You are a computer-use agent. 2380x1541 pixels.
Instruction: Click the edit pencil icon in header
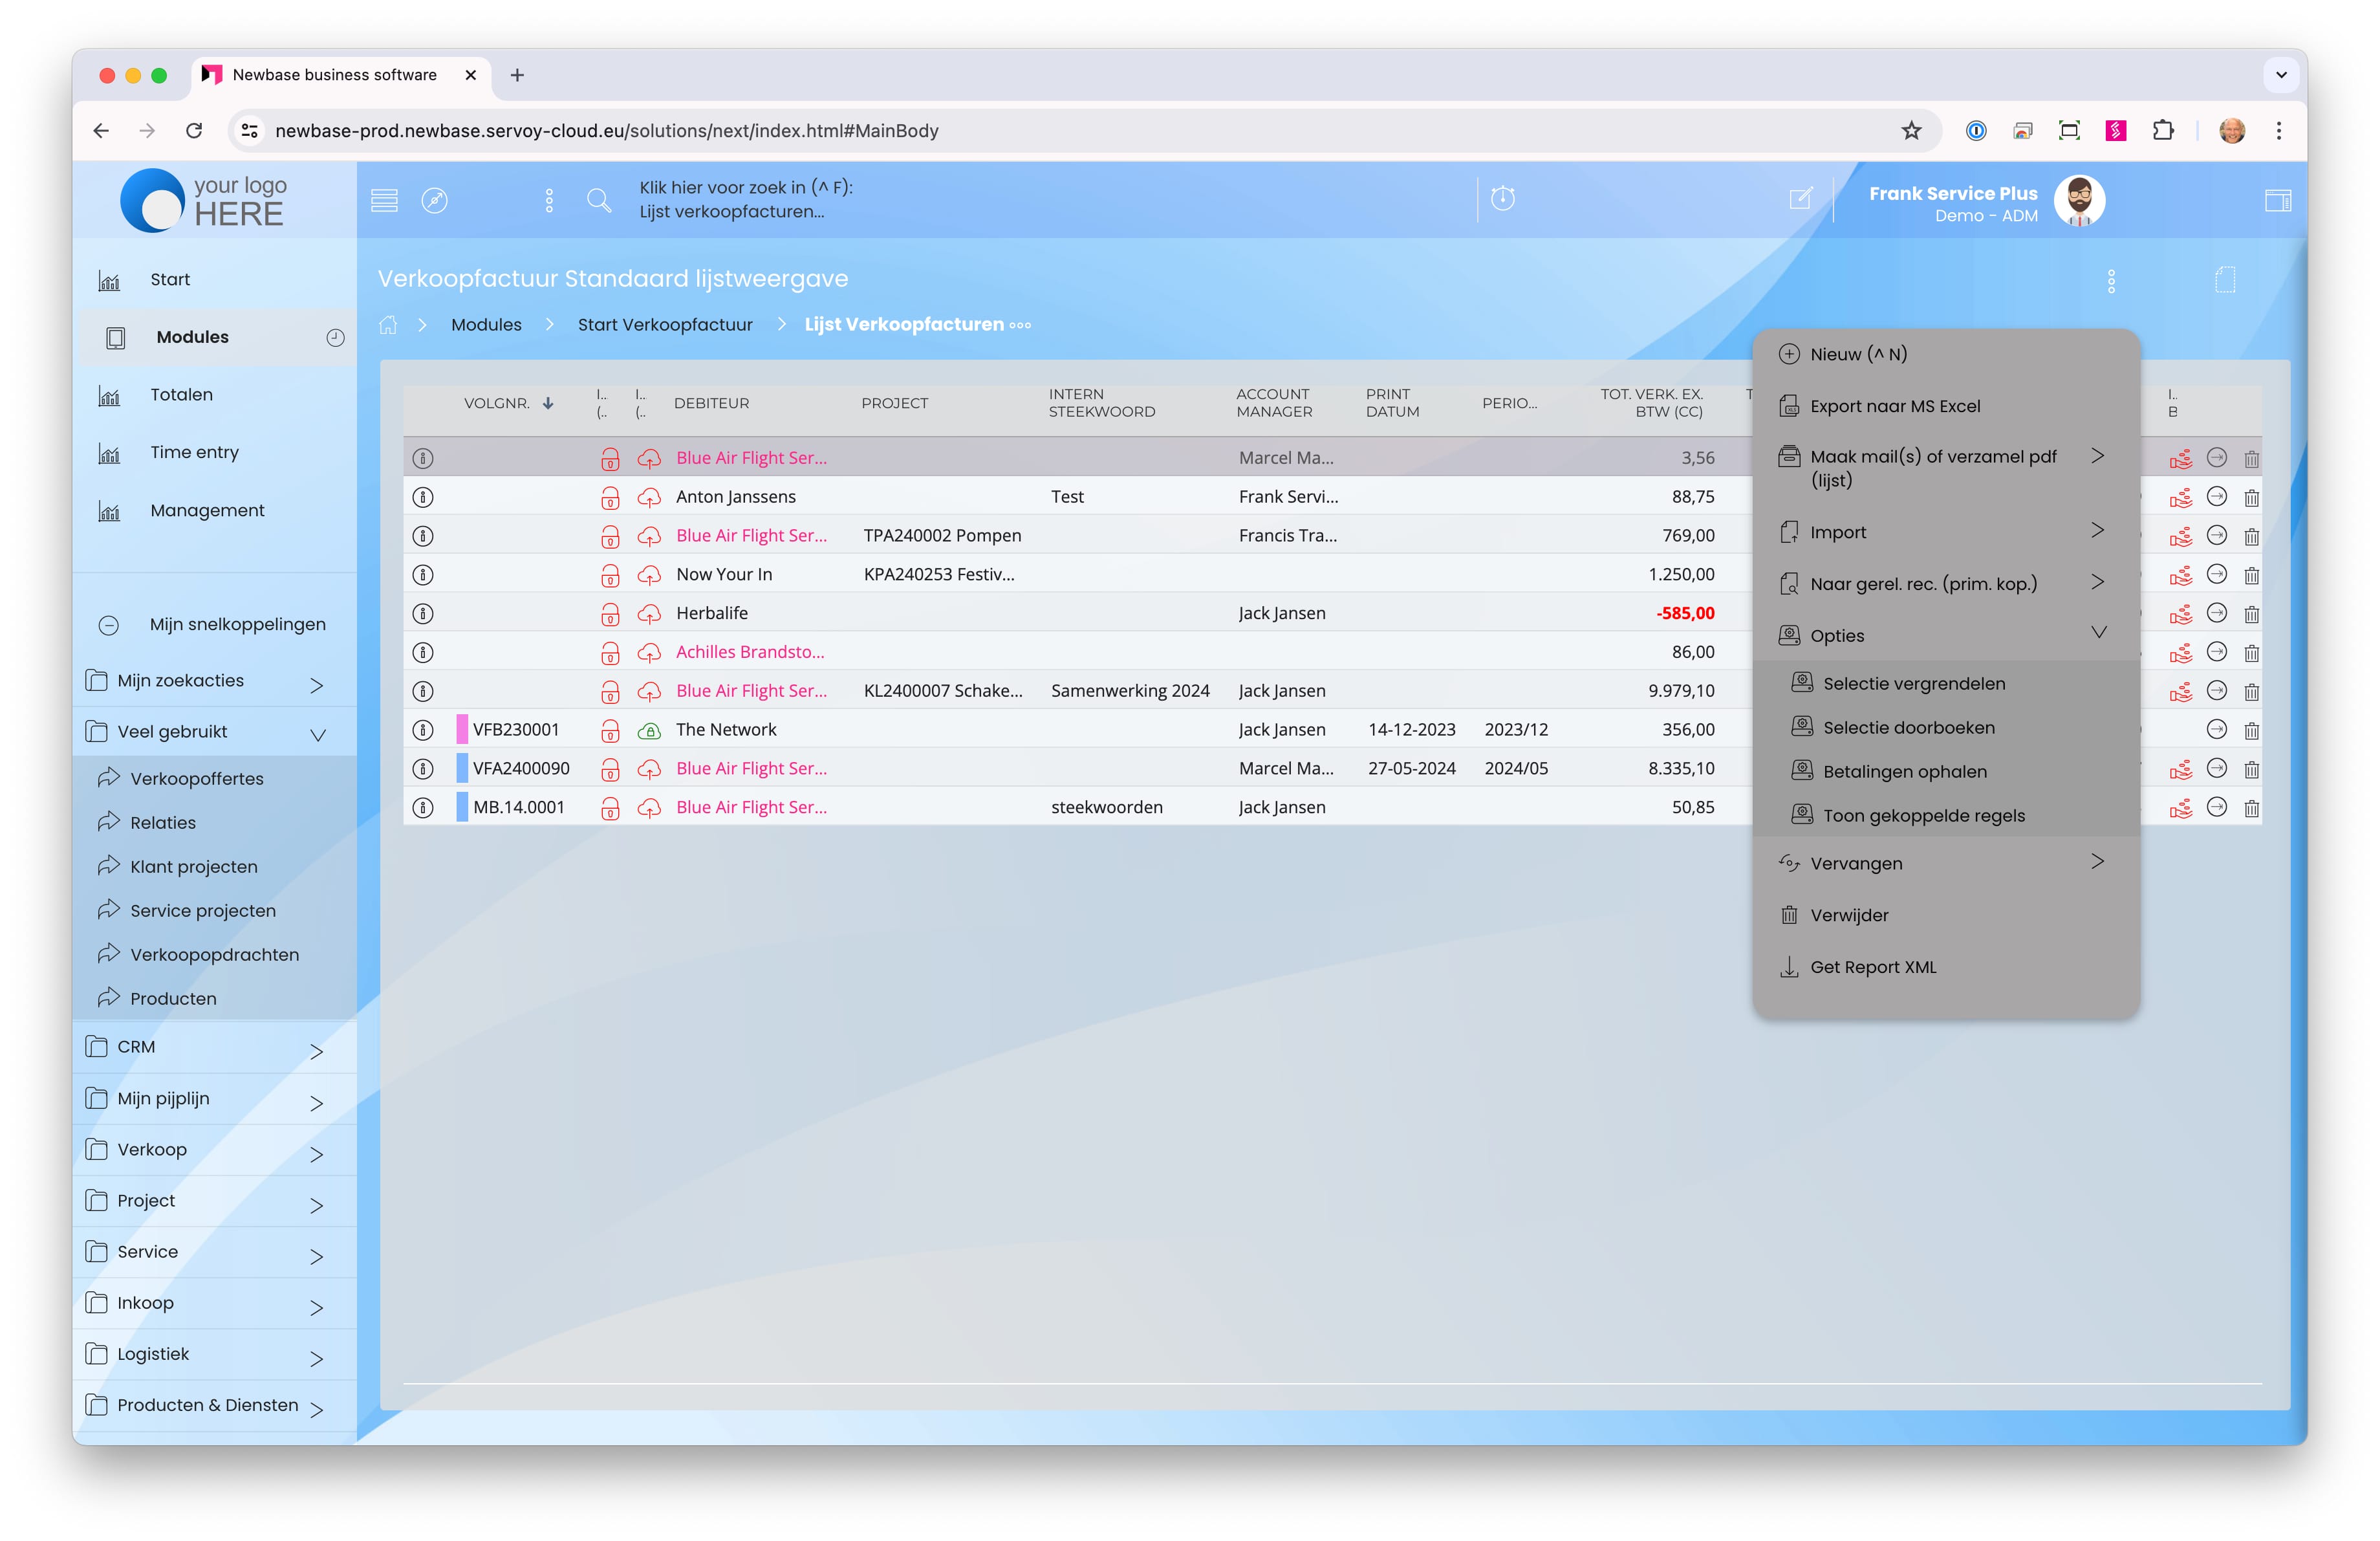click(1800, 199)
